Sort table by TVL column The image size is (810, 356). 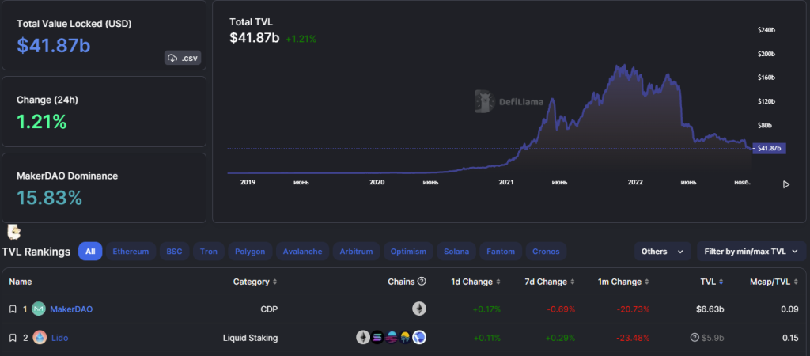click(711, 282)
